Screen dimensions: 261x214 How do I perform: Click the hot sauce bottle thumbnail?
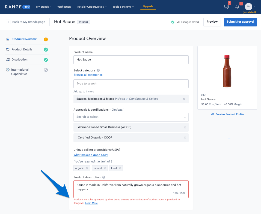227,71
